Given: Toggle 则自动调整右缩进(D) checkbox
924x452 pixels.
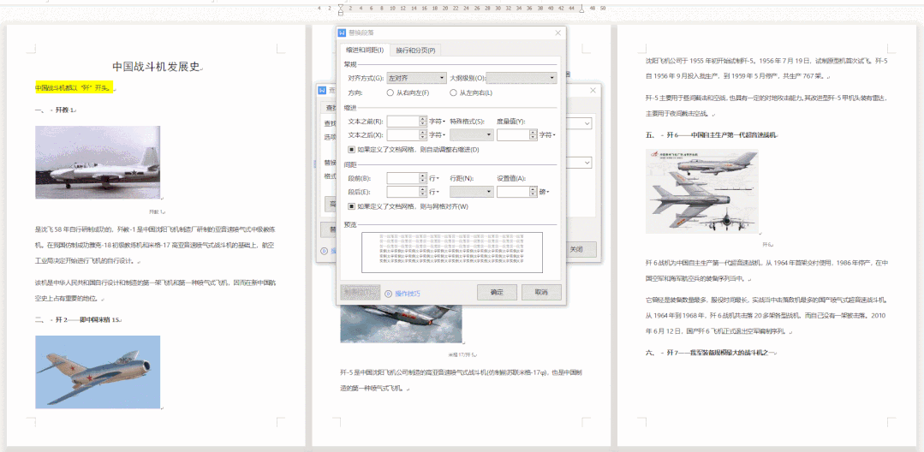Looking at the screenshot, I should [x=351, y=150].
